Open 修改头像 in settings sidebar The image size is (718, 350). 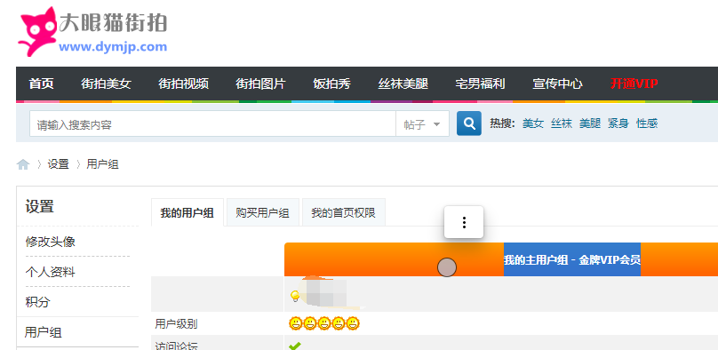click(x=51, y=242)
